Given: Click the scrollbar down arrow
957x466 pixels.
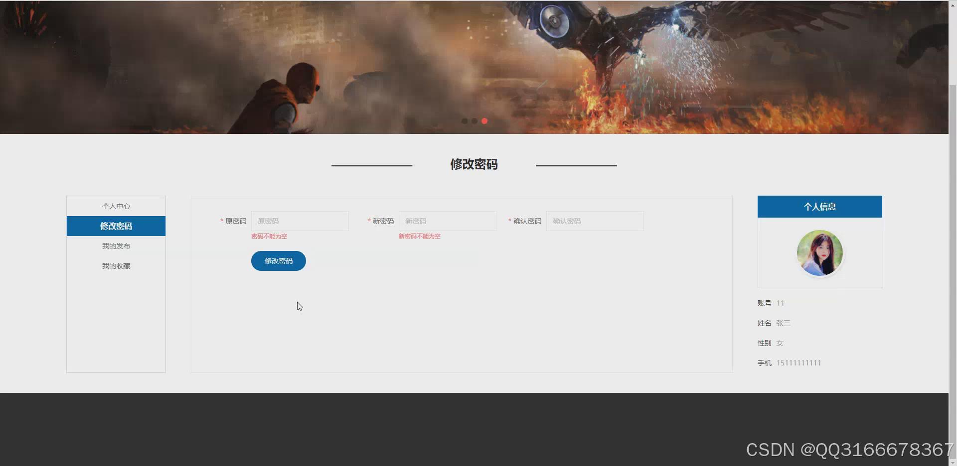Looking at the screenshot, I should (953, 462).
